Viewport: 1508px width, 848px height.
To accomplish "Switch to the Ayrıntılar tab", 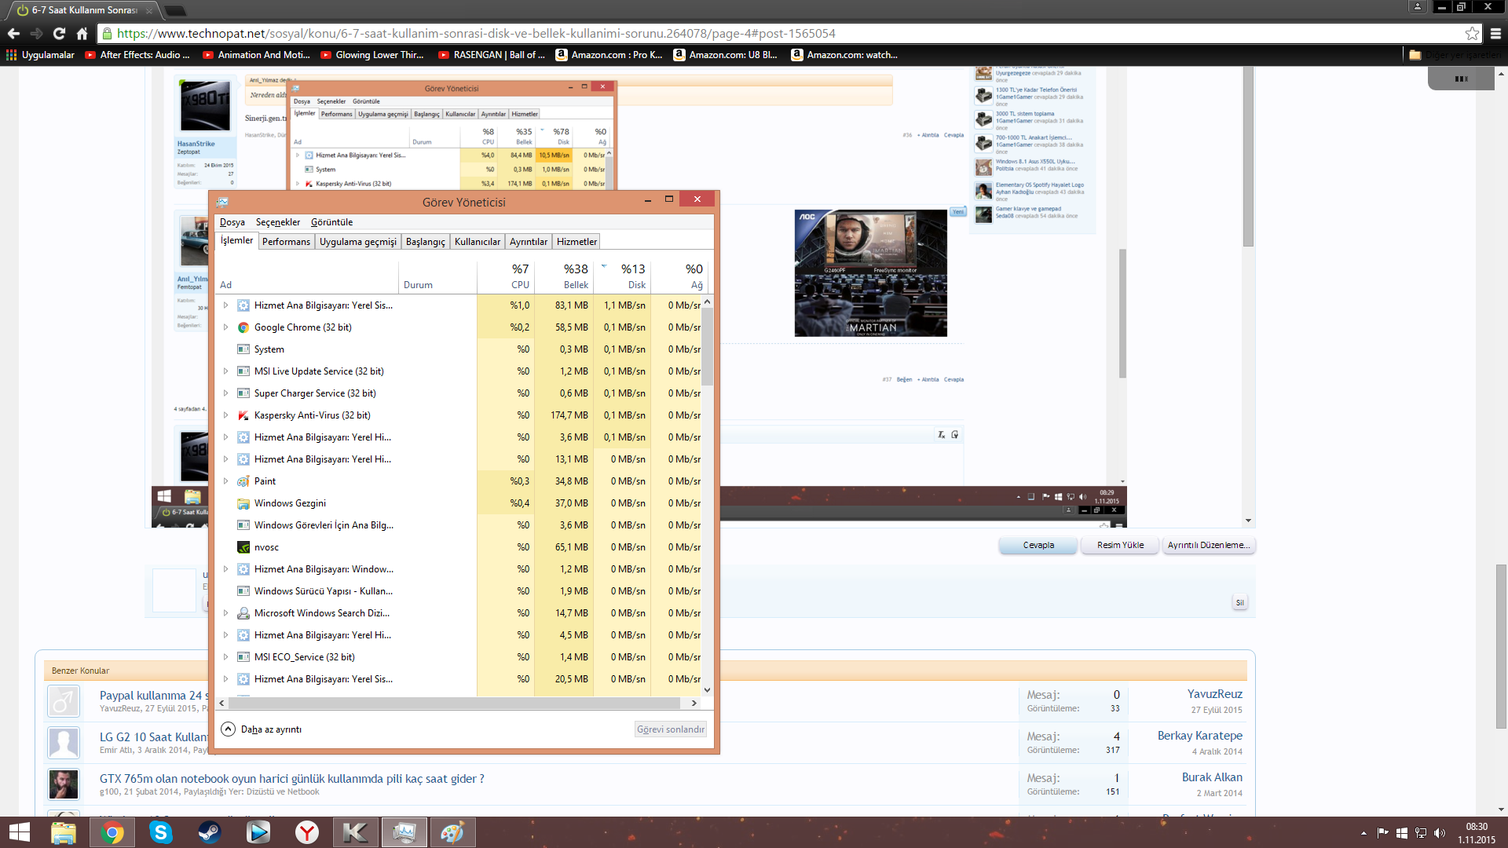I will (529, 242).
